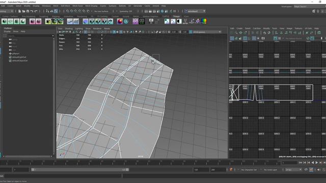
Task: Open the Cut/Sew menu in UV editor
Action: [257, 28]
